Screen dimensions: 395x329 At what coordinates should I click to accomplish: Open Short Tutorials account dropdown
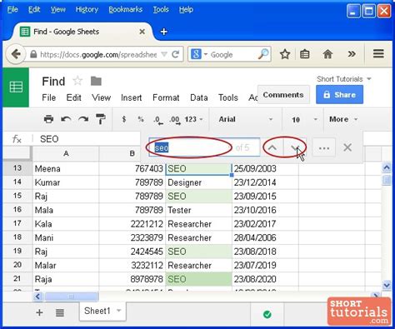click(344, 79)
